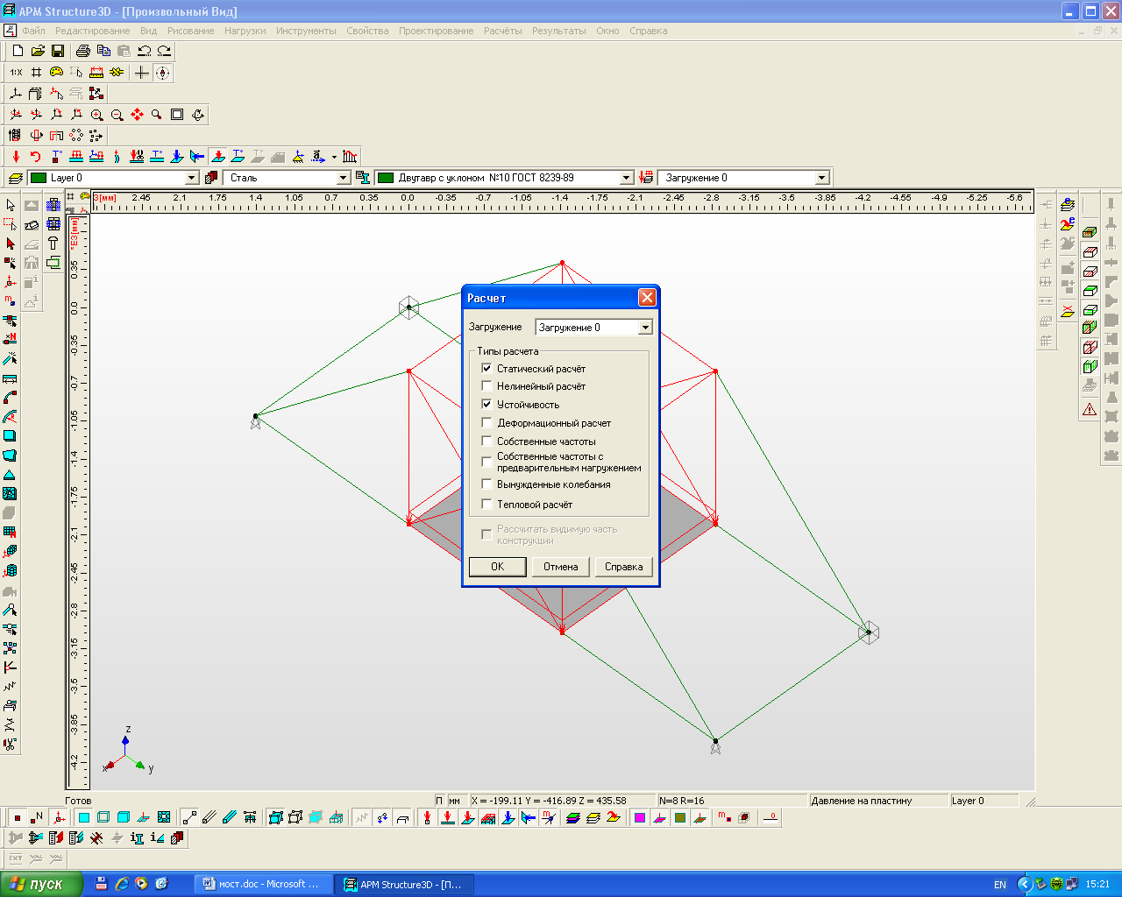The width and height of the screenshot is (1122, 897).
Task: Open the Редактирование menu
Action: (x=93, y=31)
